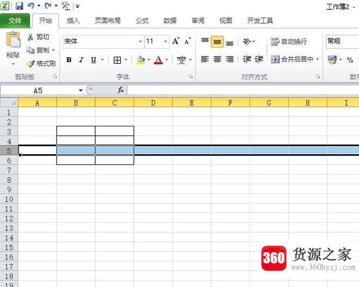Image resolution: width=359 pixels, height=287 pixels.
Task: Open the font color dropdown arrow
Action: (x=167, y=60)
